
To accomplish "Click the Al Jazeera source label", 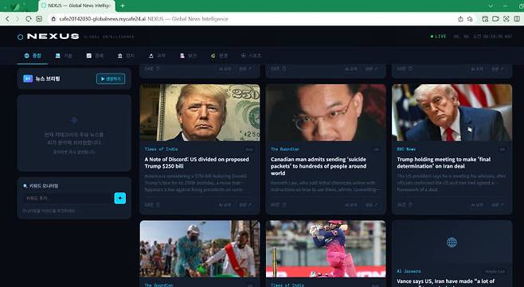I will click(409, 271).
